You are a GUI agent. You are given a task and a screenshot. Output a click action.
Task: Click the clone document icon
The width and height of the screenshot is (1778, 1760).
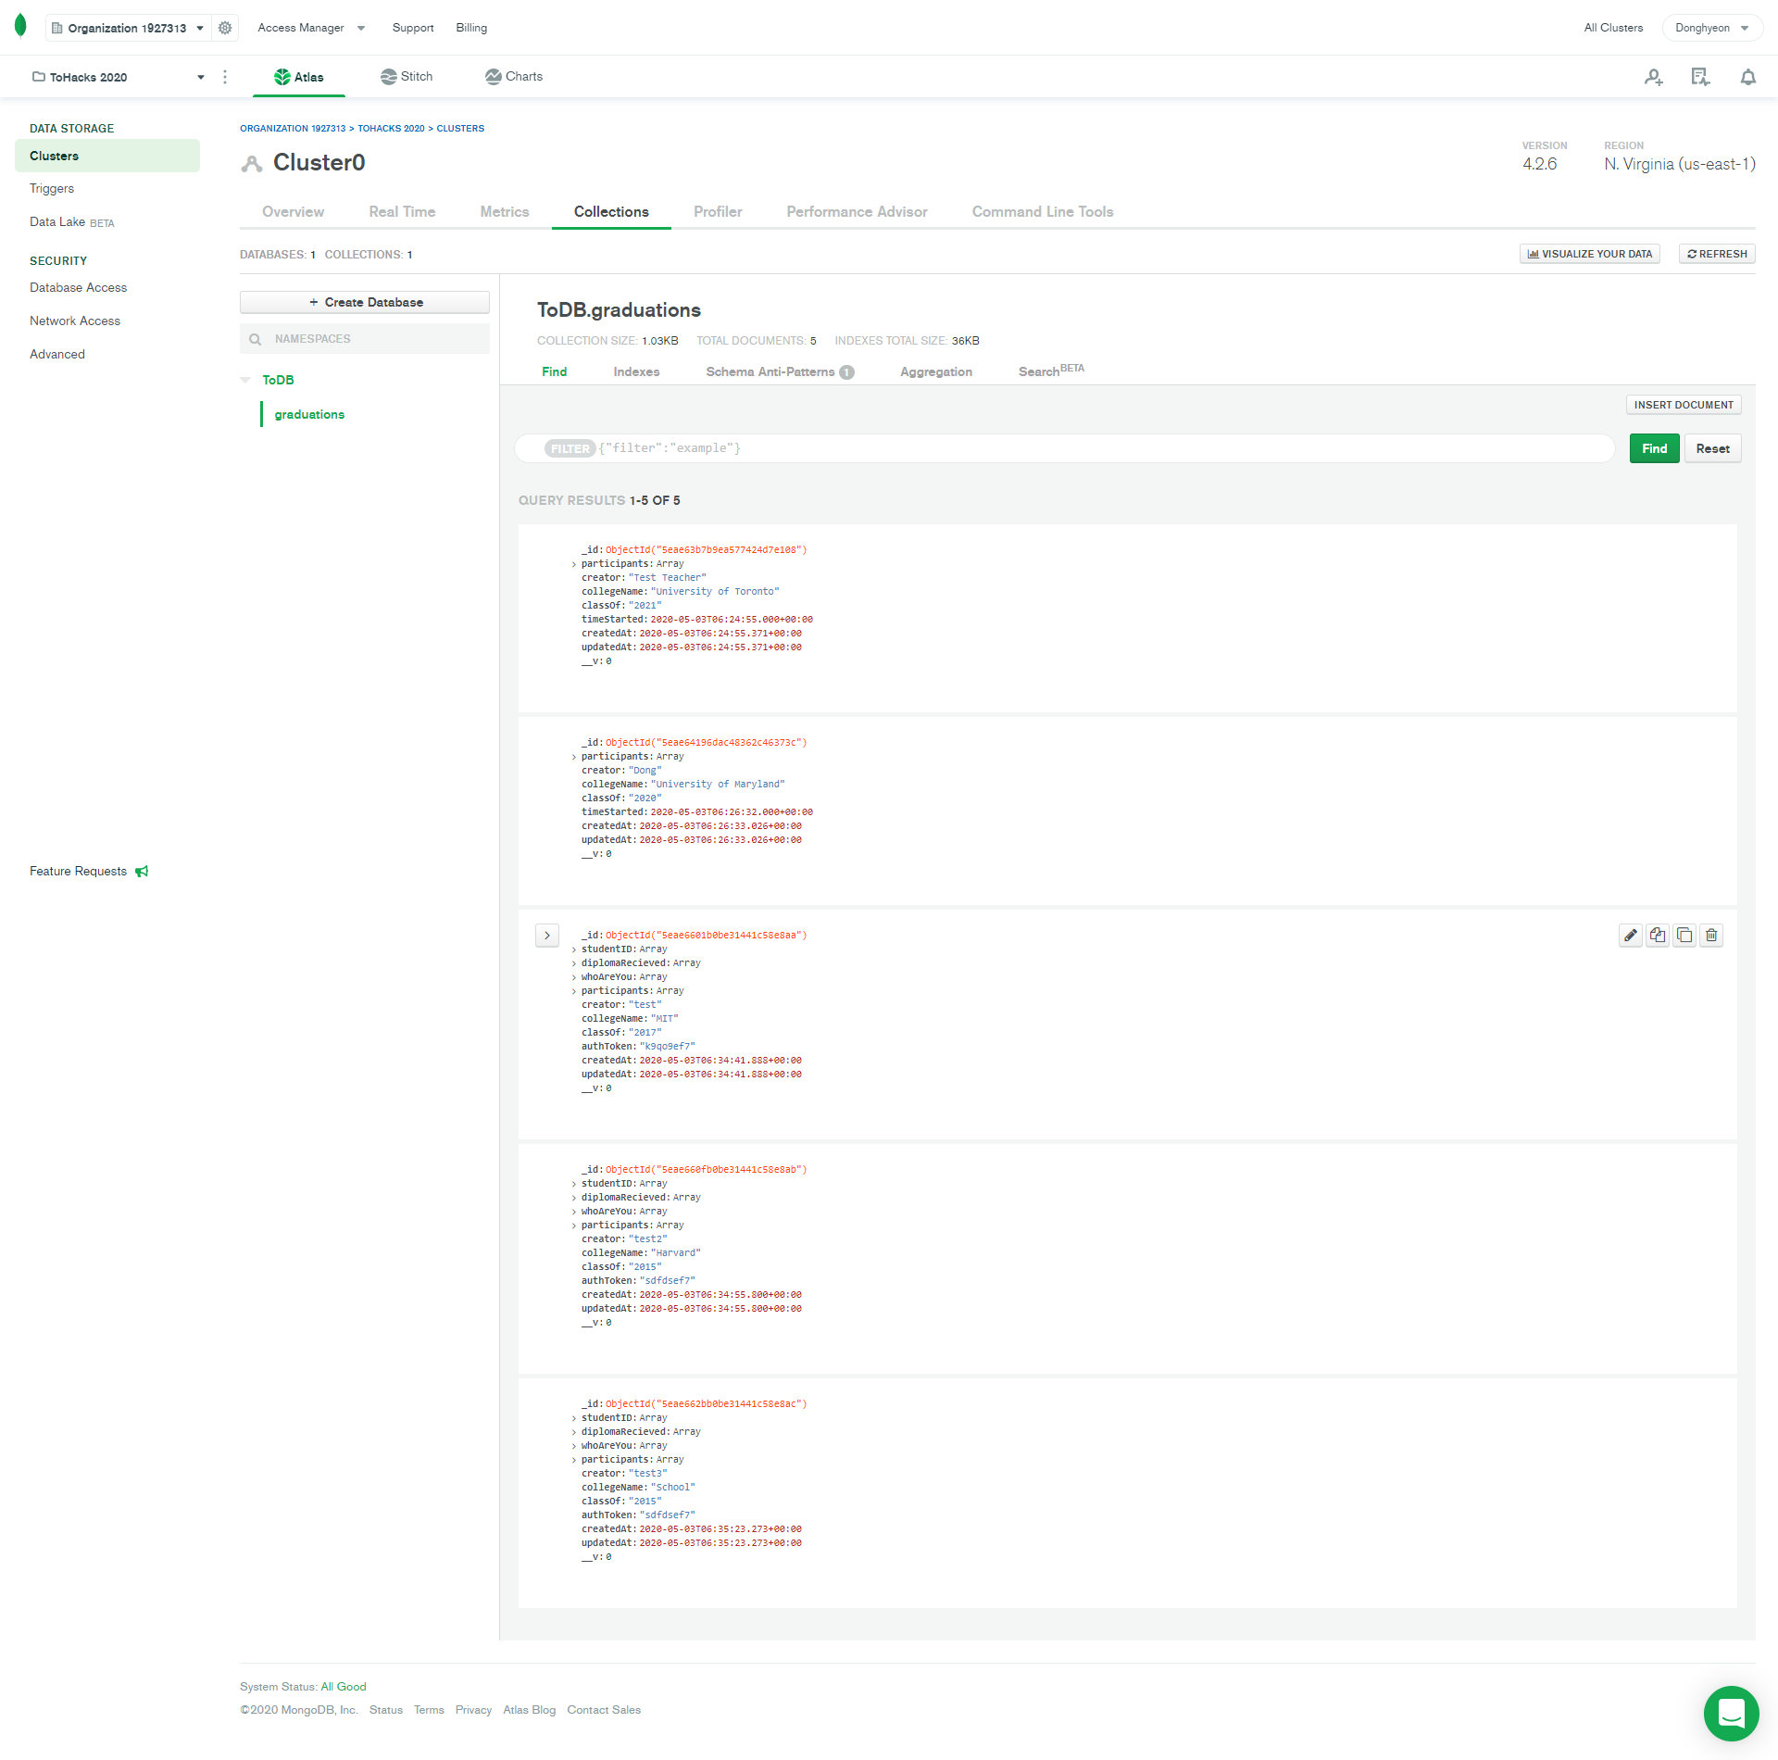click(x=1684, y=936)
